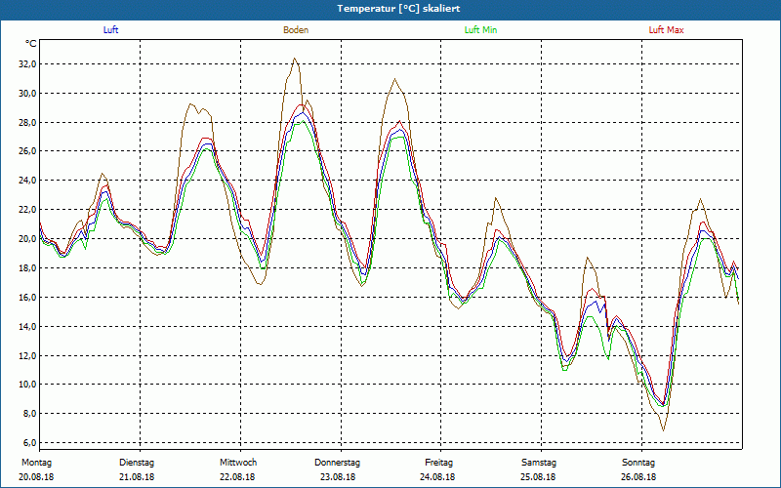
Task: Click the 20.08.18 date label
Action: point(37,477)
